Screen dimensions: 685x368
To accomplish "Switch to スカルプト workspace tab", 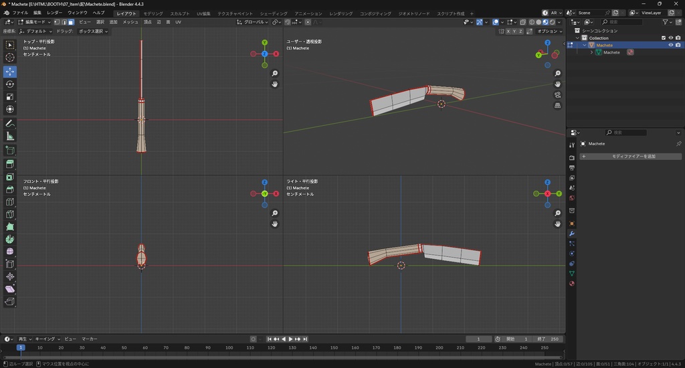I will coord(179,13).
